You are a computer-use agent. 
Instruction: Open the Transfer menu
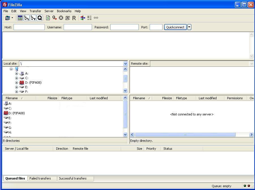click(35, 11)
